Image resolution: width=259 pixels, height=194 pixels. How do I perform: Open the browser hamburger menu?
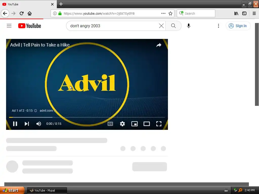(x=254, y=13)
